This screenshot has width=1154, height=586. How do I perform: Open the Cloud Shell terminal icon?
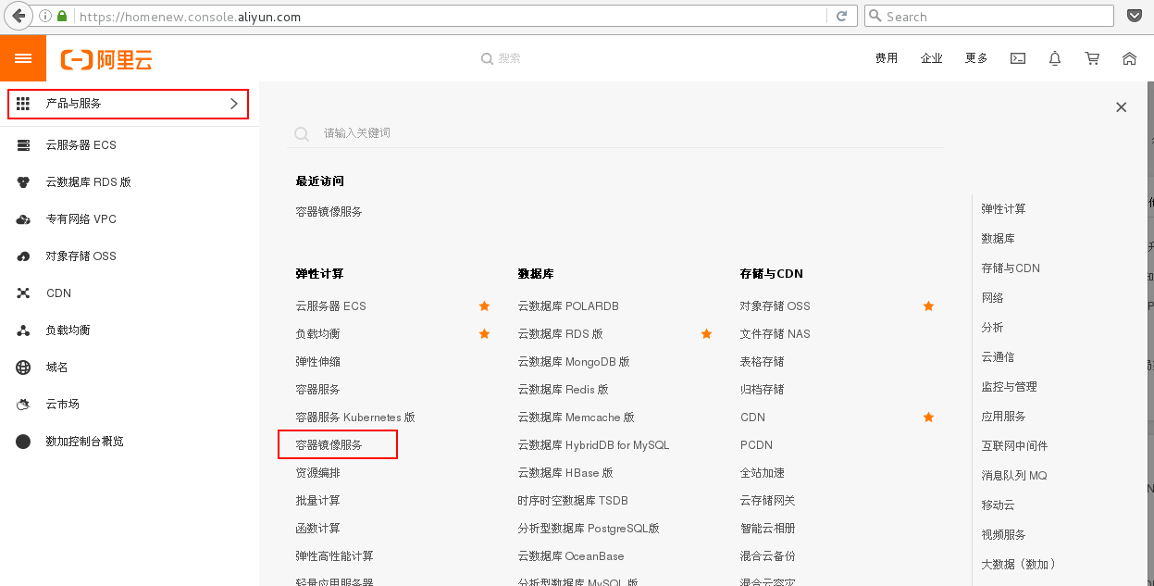pos(1017,58)
